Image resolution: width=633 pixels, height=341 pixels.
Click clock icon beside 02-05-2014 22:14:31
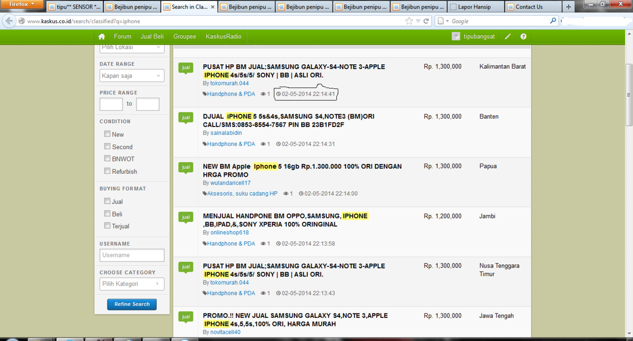point(278,144)
